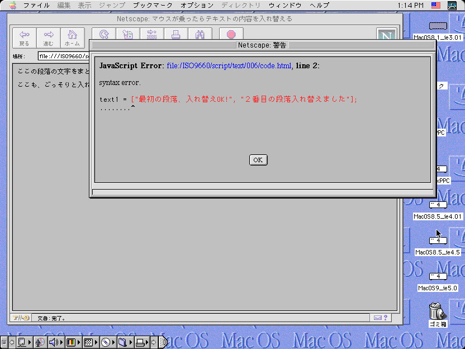Open the CD player Control Strip module
465x349 pixels.
tap(108, 342)
